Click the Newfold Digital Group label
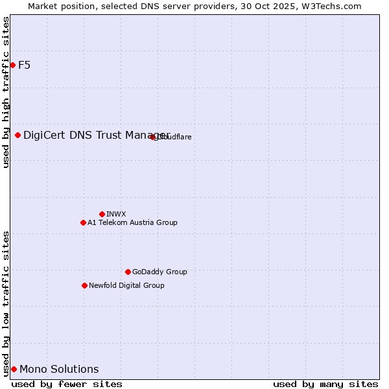 (x=126, y=285)
